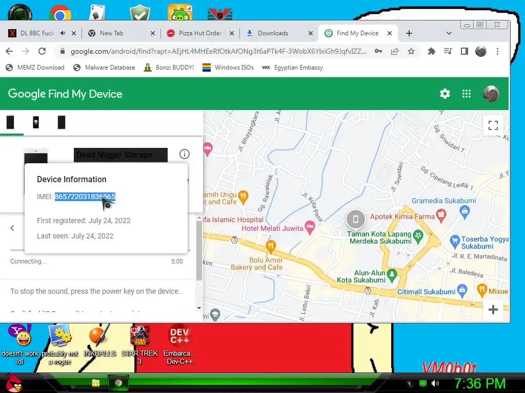The width and height of the screenshot is (525, 393).
Task: Close the Downloads tab
Action: tap(310, 33)
